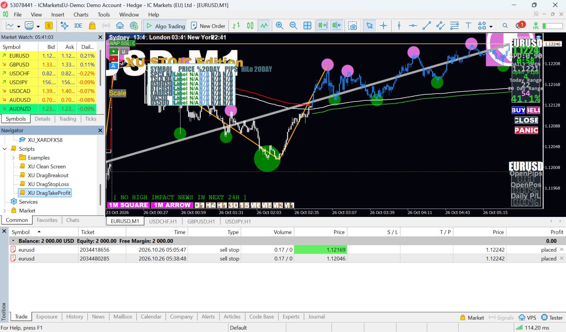
Task: Toggle the 1M SQUARE chart button
Action: tap(128, 205)
